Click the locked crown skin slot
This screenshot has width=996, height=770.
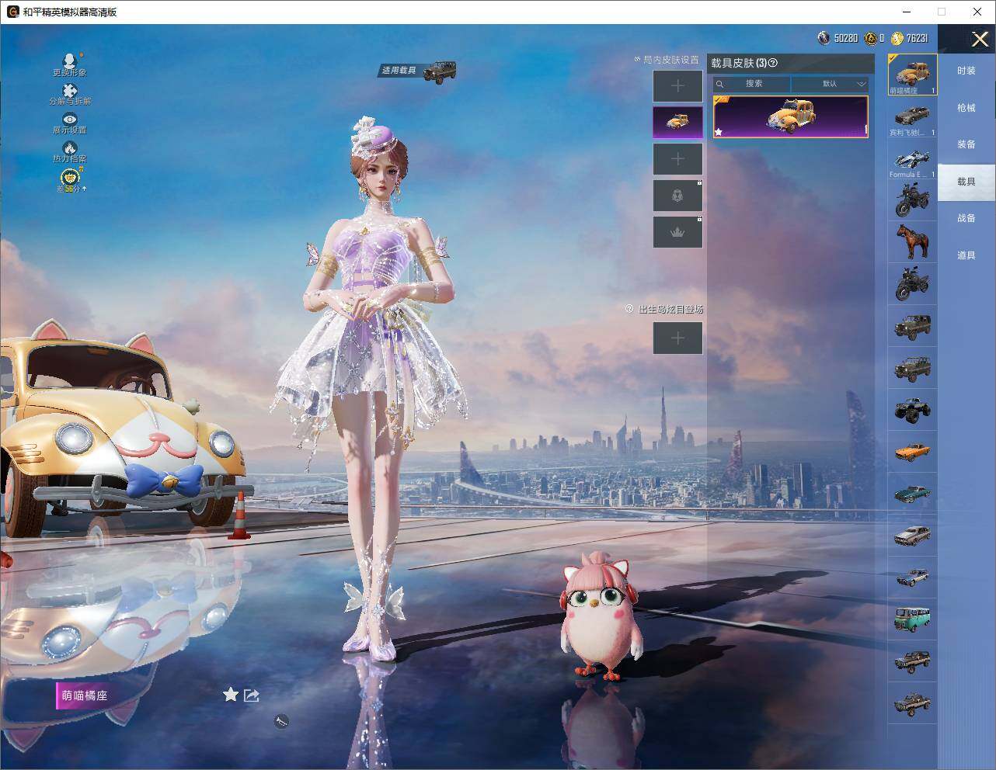[x=677, y=232]
